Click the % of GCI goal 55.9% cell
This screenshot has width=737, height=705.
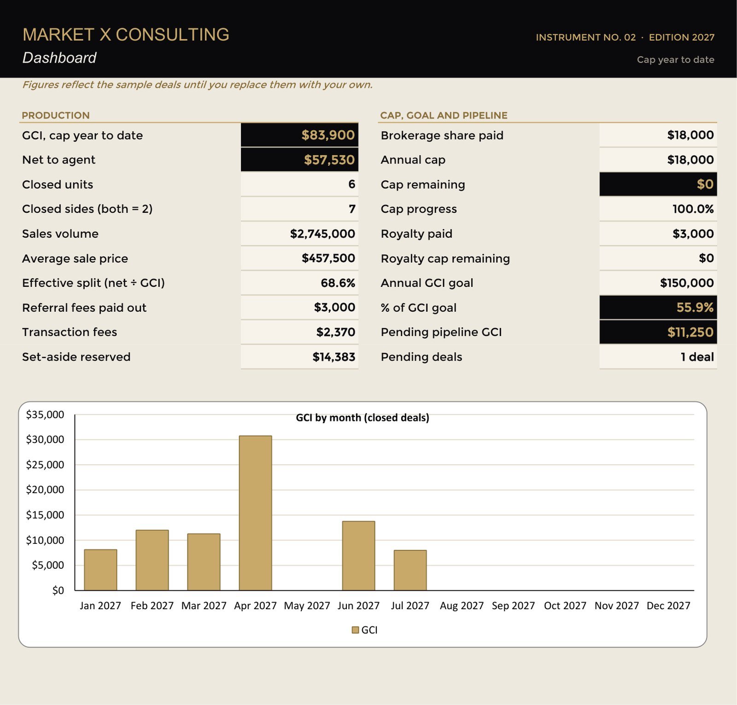tap(658, 308)
